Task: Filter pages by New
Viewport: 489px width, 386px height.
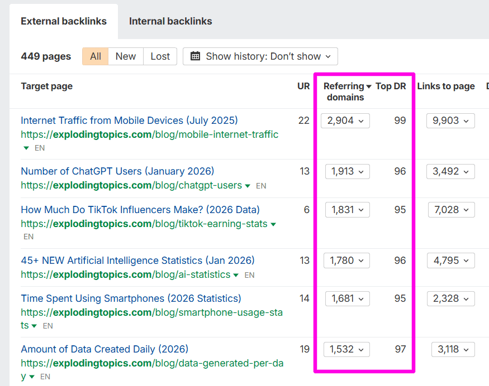Action: coord(126,56)
